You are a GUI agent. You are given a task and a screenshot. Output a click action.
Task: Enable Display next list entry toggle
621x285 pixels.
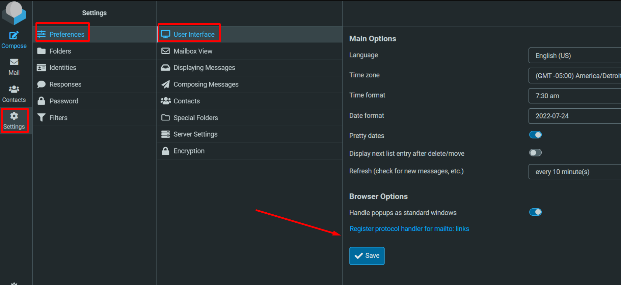click(x=535, y=153)
